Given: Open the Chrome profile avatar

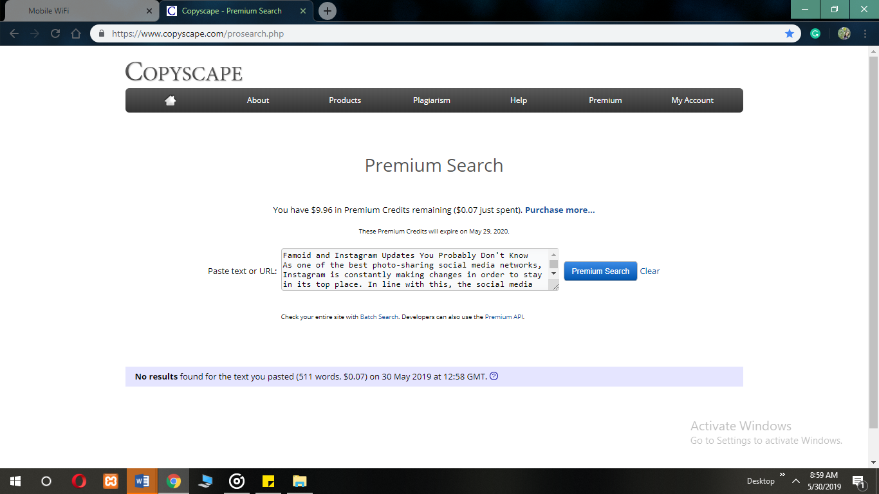Looking at the screenshot, I should pos(844,33).
